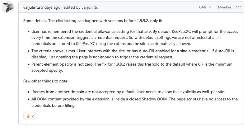
Task: Click the comment header bar
Action: pos(131,7)
